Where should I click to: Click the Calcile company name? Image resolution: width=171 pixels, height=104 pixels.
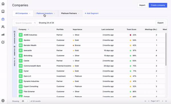(27, 61)
